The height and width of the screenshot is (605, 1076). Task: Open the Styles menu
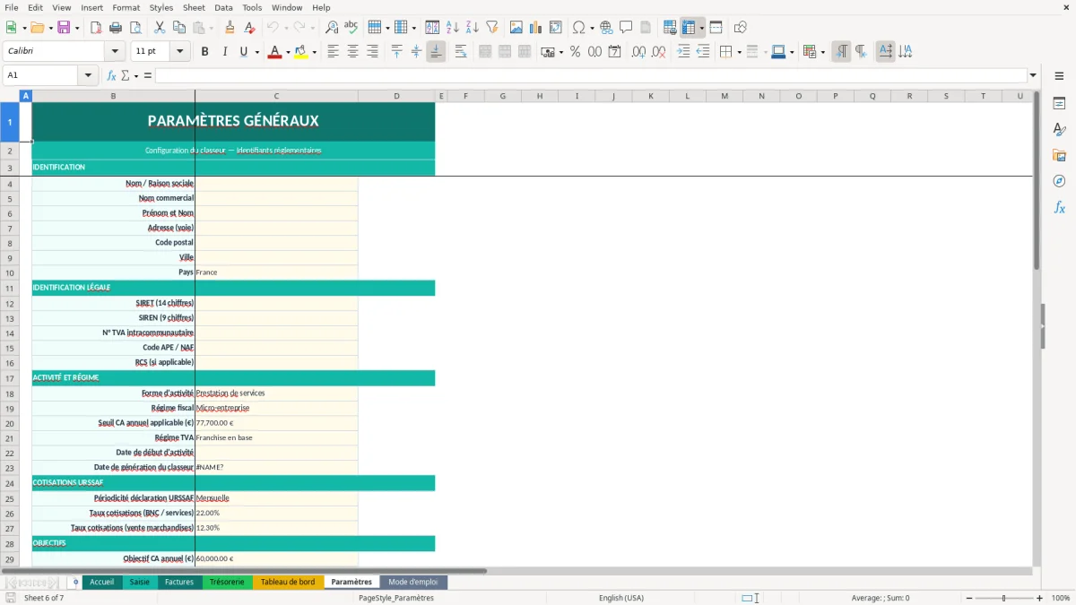[x=161, y=7]
